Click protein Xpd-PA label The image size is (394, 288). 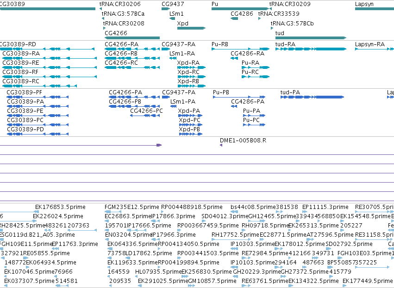click(189, 111)
